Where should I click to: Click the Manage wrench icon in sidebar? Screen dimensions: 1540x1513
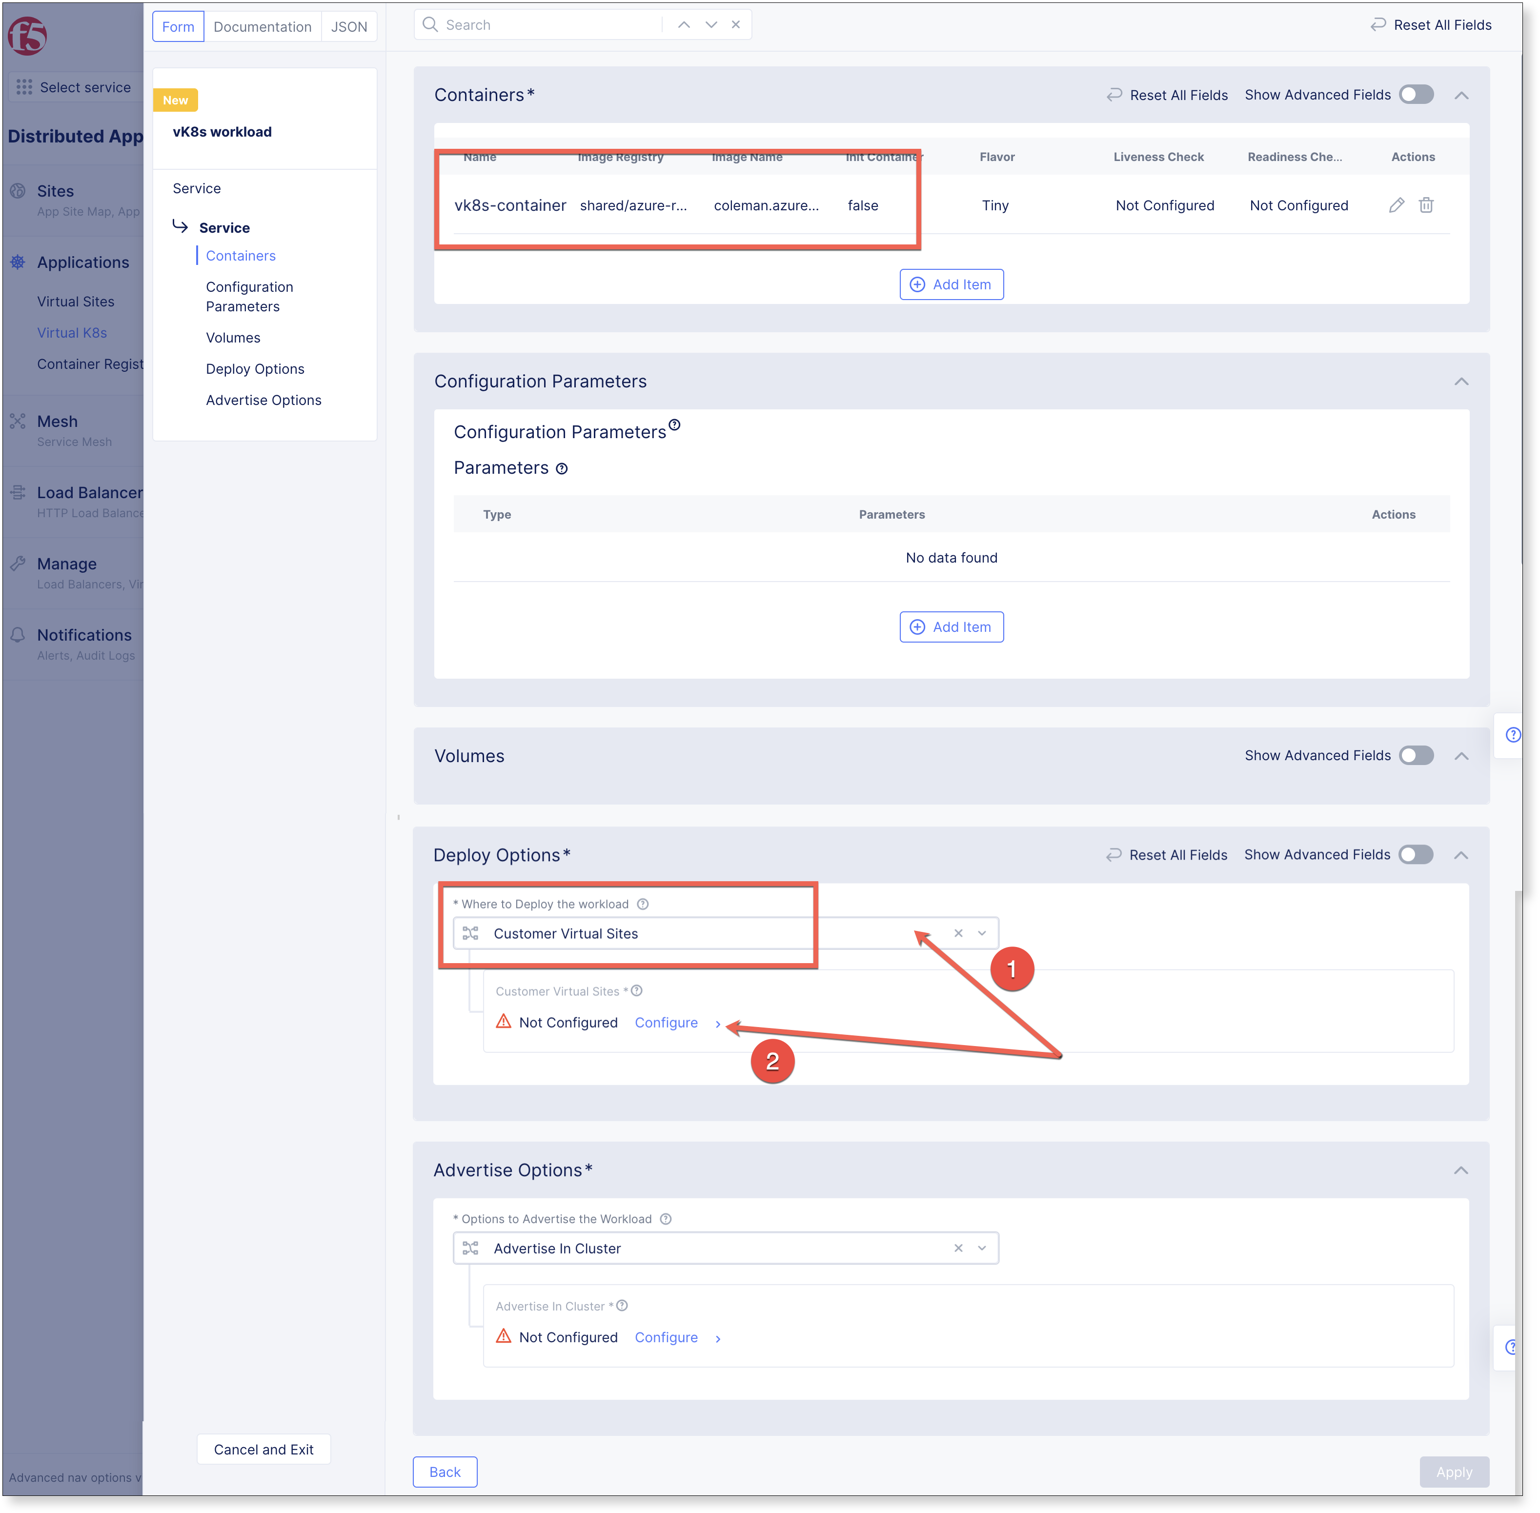tap(18, 564)
